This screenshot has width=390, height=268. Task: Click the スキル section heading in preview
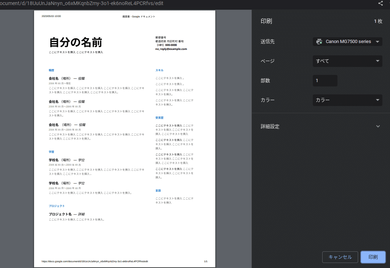(x=159, y=70)
